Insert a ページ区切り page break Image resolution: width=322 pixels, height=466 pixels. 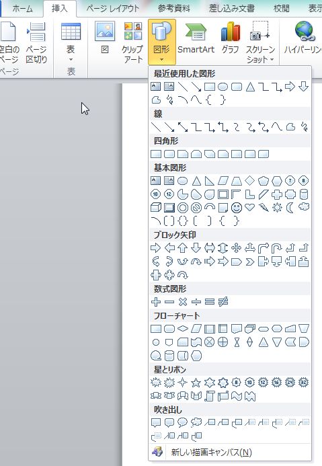[36, 42]
